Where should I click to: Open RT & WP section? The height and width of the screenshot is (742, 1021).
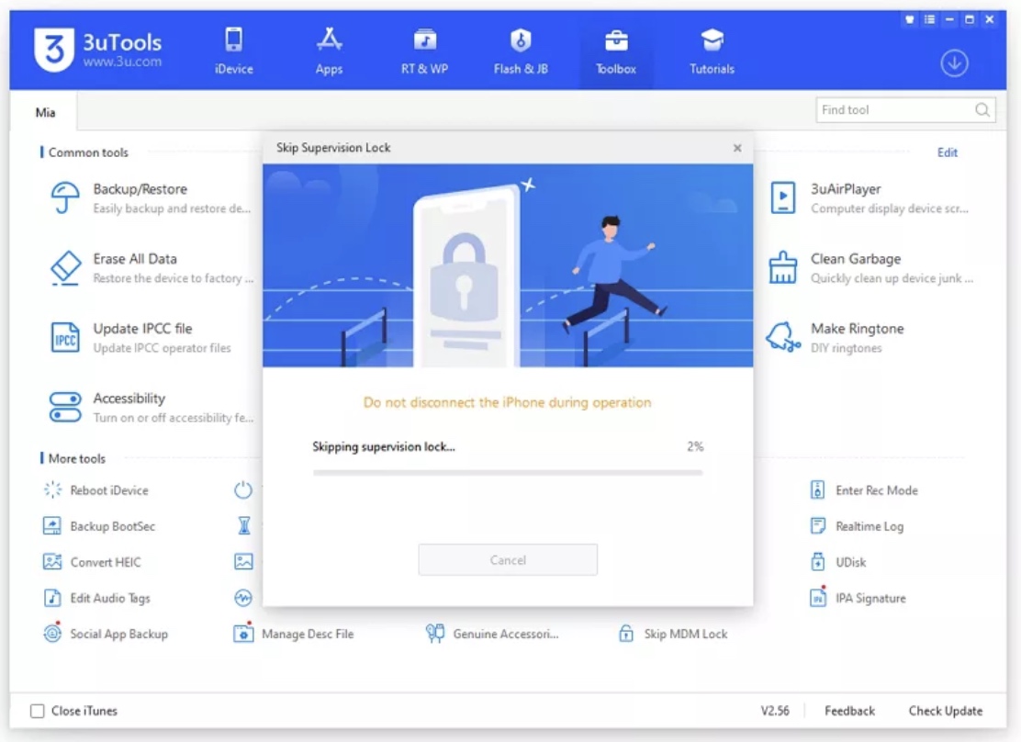(424, 51)
